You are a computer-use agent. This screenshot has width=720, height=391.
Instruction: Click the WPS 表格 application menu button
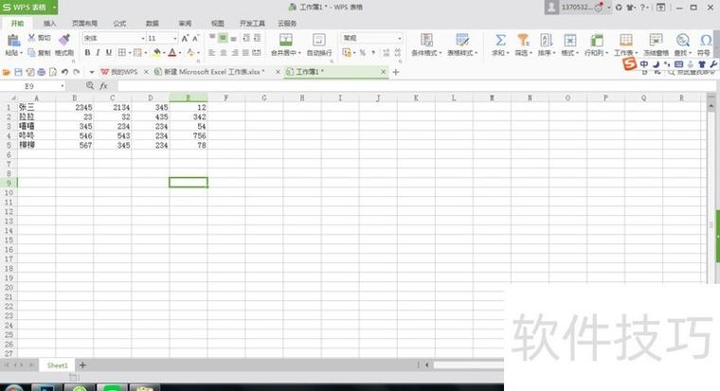click(x=28, y=7)
